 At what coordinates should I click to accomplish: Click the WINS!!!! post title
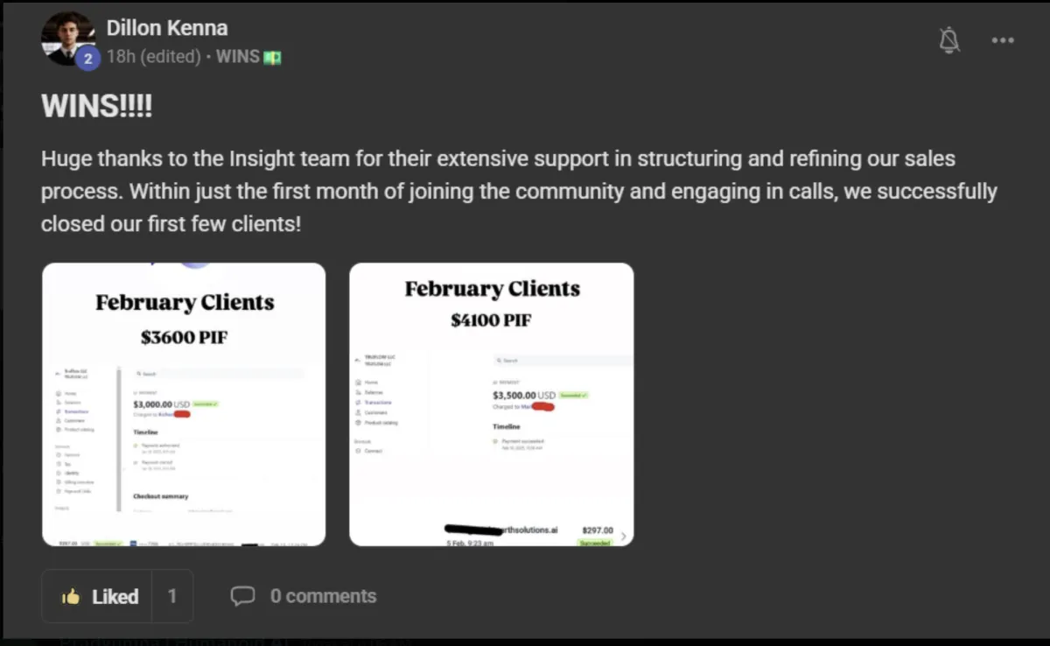coord(96,108)
